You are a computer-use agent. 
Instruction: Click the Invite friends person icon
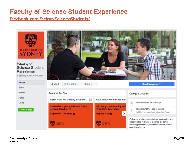pyautogui.click(x=132, y=103)
